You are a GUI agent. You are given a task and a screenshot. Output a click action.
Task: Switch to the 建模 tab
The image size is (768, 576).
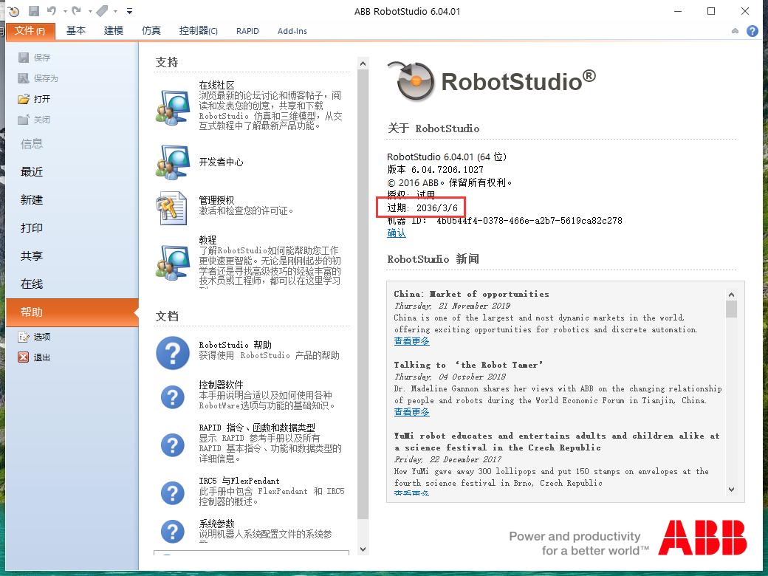pyautogui.click(x=114, y=31)
